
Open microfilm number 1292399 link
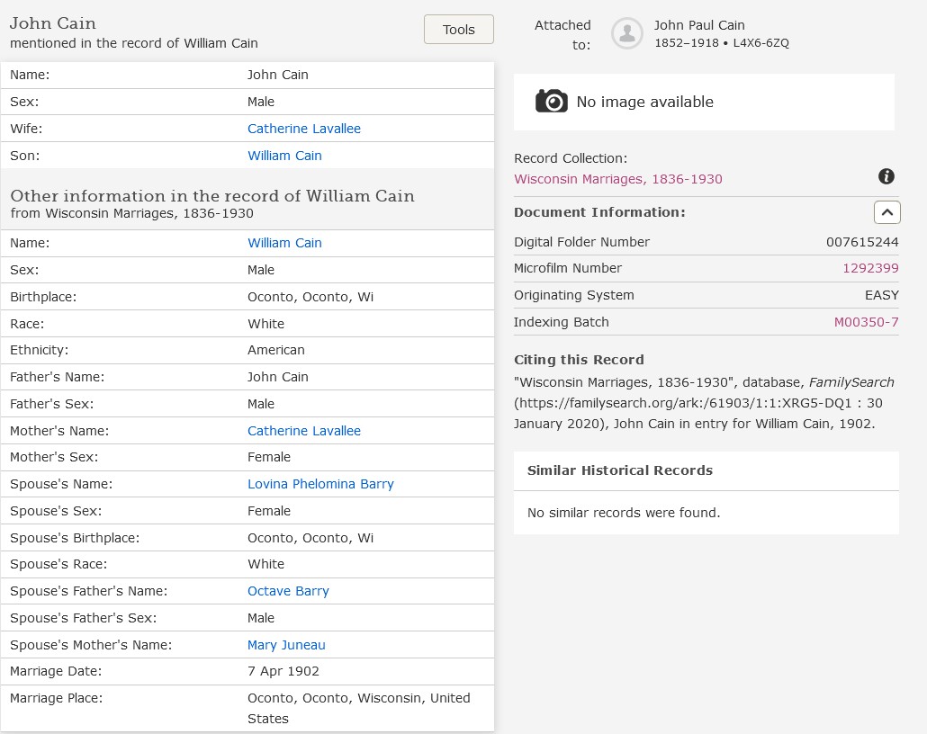pyautogui.click(x=869, y=268)
